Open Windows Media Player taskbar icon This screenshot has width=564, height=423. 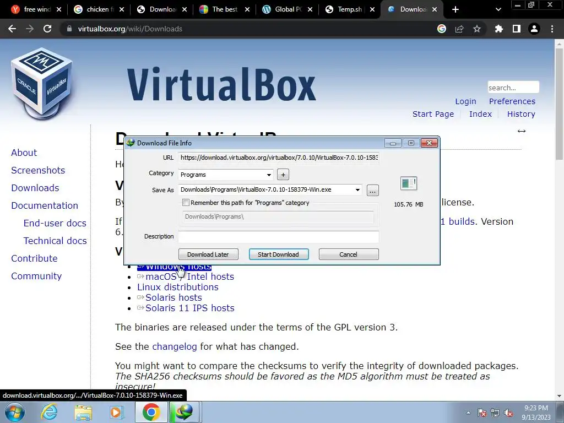click(x=116, y=412)
